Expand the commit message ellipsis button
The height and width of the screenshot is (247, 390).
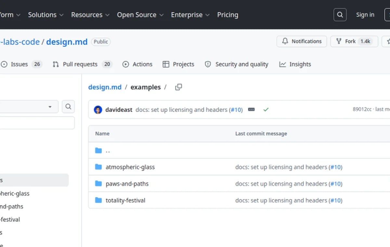tap(251, 110)
